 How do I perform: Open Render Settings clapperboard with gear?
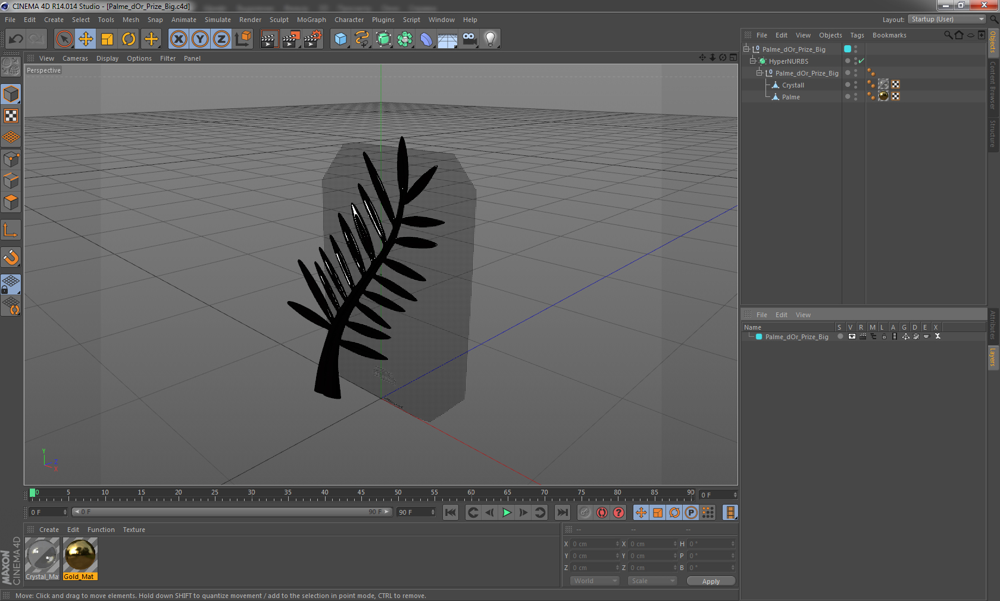pyautogui.click(x=312, y=39)
